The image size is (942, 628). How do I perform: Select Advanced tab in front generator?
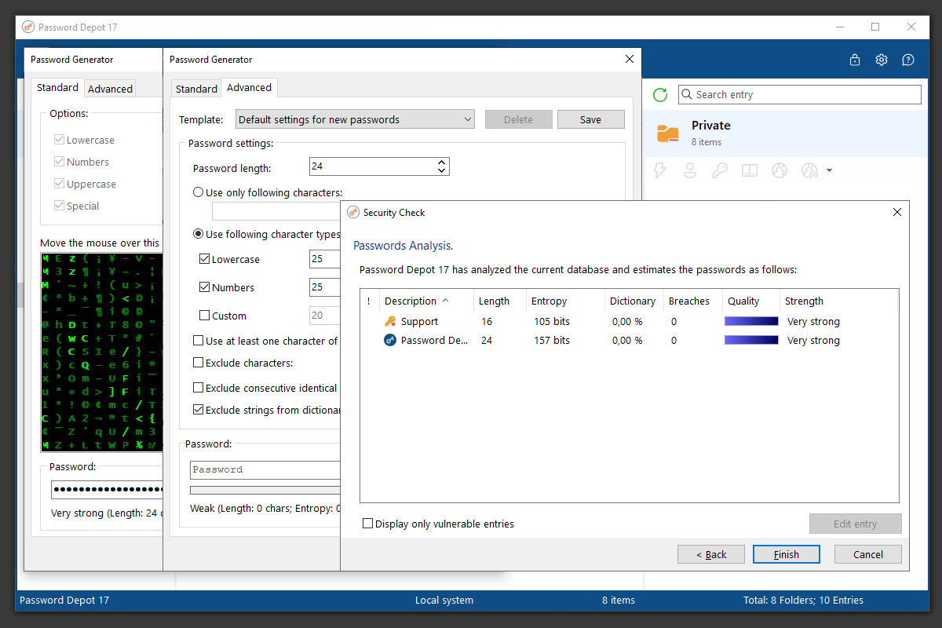[x=249, y=87]
